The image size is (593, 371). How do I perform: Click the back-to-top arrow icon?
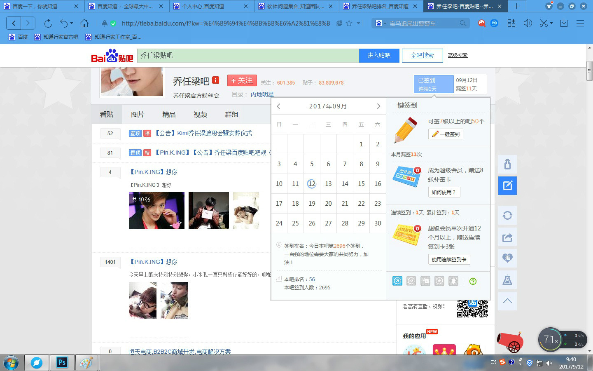pos(507,301)
